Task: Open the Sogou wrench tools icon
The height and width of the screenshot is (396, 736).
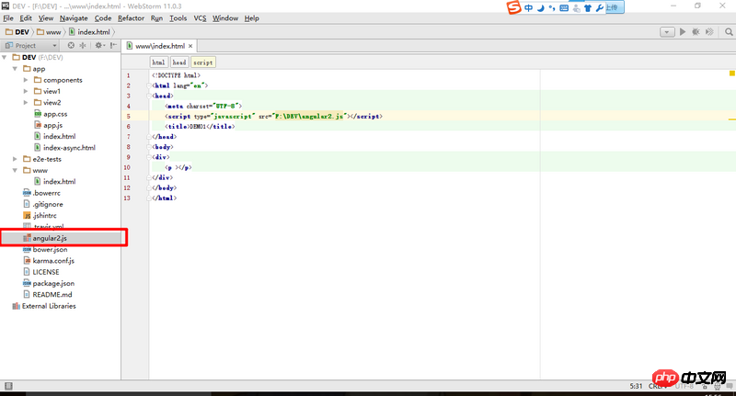Action: tap(600, 8)
